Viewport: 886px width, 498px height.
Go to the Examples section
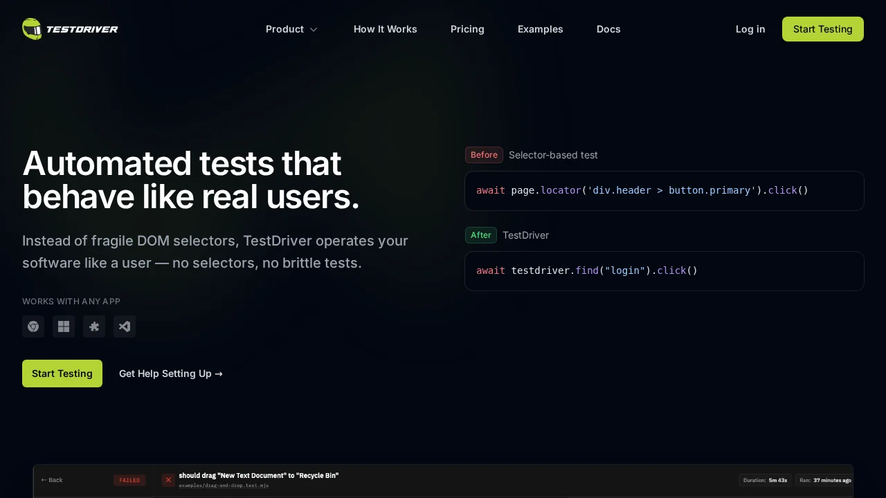point(541,29)
